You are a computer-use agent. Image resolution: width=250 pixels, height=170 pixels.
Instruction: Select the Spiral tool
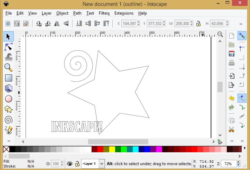click(x=8, y=120)
